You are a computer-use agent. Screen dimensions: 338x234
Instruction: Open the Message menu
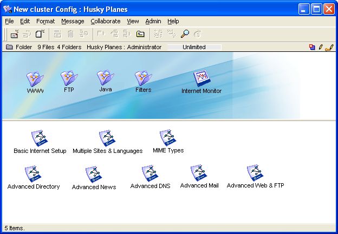point(73,21)
